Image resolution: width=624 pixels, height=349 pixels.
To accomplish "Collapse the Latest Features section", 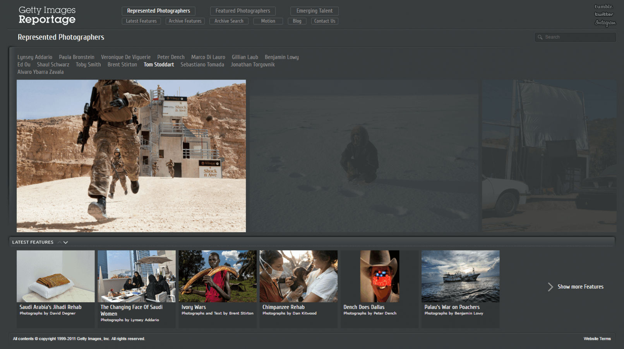I will pyautogui.click(x=59, y=242).
